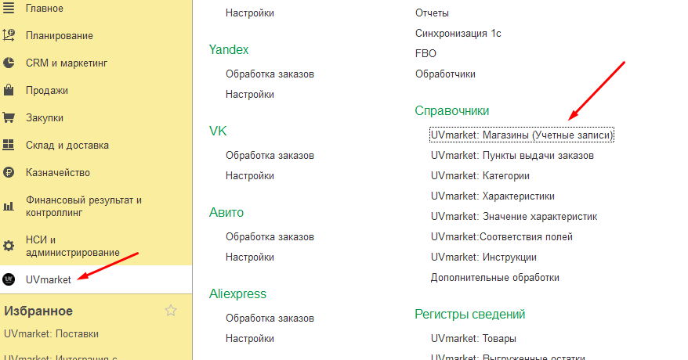Click the Продажи shopping bag icon
Viewport: 688px width, 360px height.
(9, 90)
